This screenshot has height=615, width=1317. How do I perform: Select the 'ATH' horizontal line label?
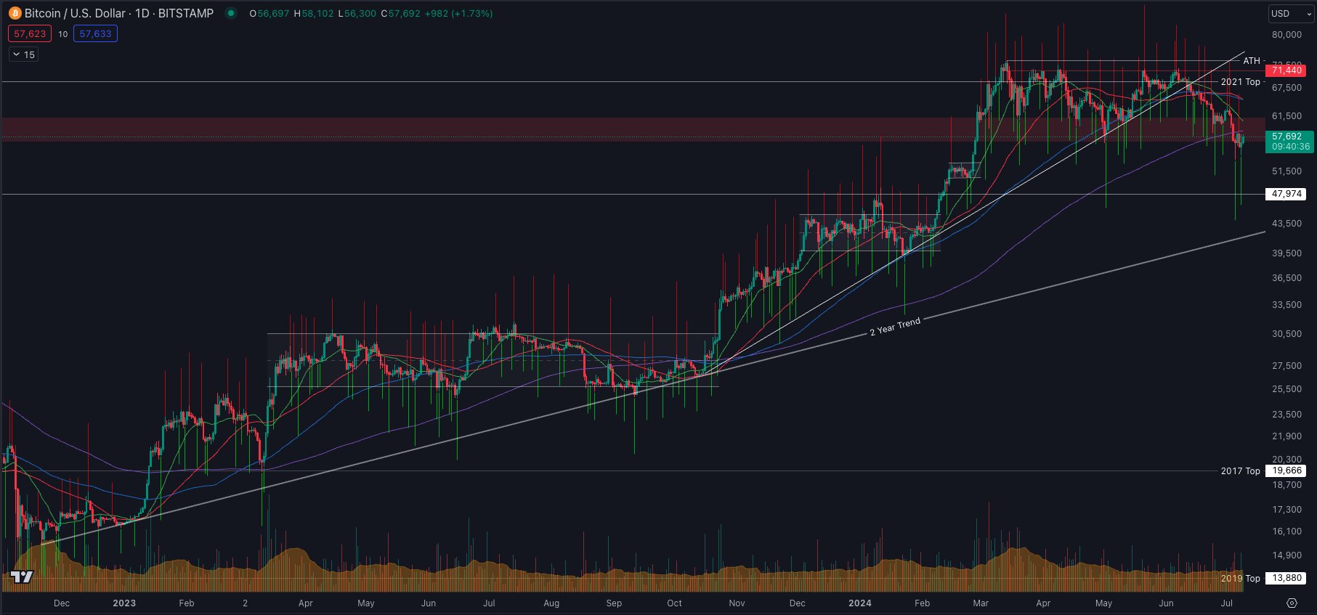[1252, 61]
